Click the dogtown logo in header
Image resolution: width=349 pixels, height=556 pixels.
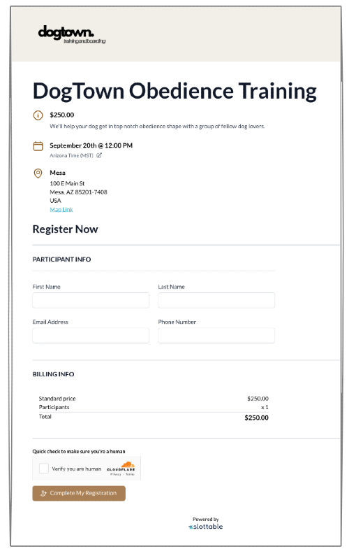click(x=71, y=35)
